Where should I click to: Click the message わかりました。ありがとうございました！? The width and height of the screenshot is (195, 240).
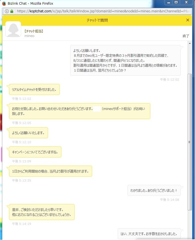tap(154, 190)
